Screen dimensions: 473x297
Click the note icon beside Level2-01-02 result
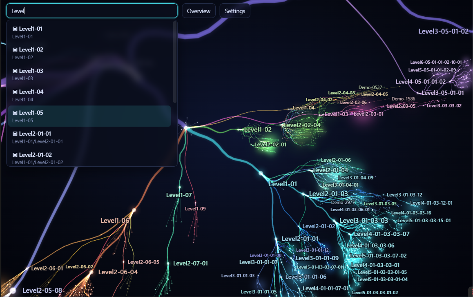(x=15, y=154)
